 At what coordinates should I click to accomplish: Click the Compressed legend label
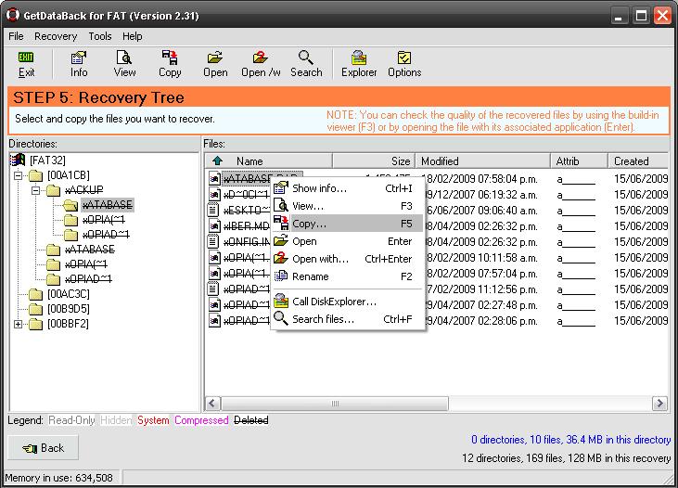pyautogui.click(x=201, y=420)
